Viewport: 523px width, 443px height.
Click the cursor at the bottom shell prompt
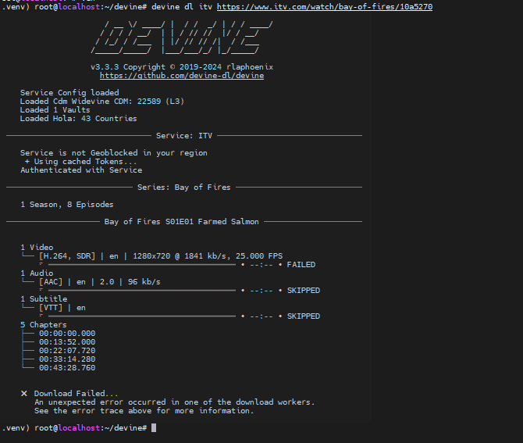pyautogui.click(x=154, y=428)
